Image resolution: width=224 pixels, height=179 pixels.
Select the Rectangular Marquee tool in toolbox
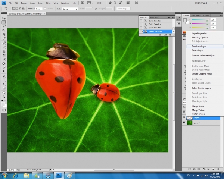point(4,22)
